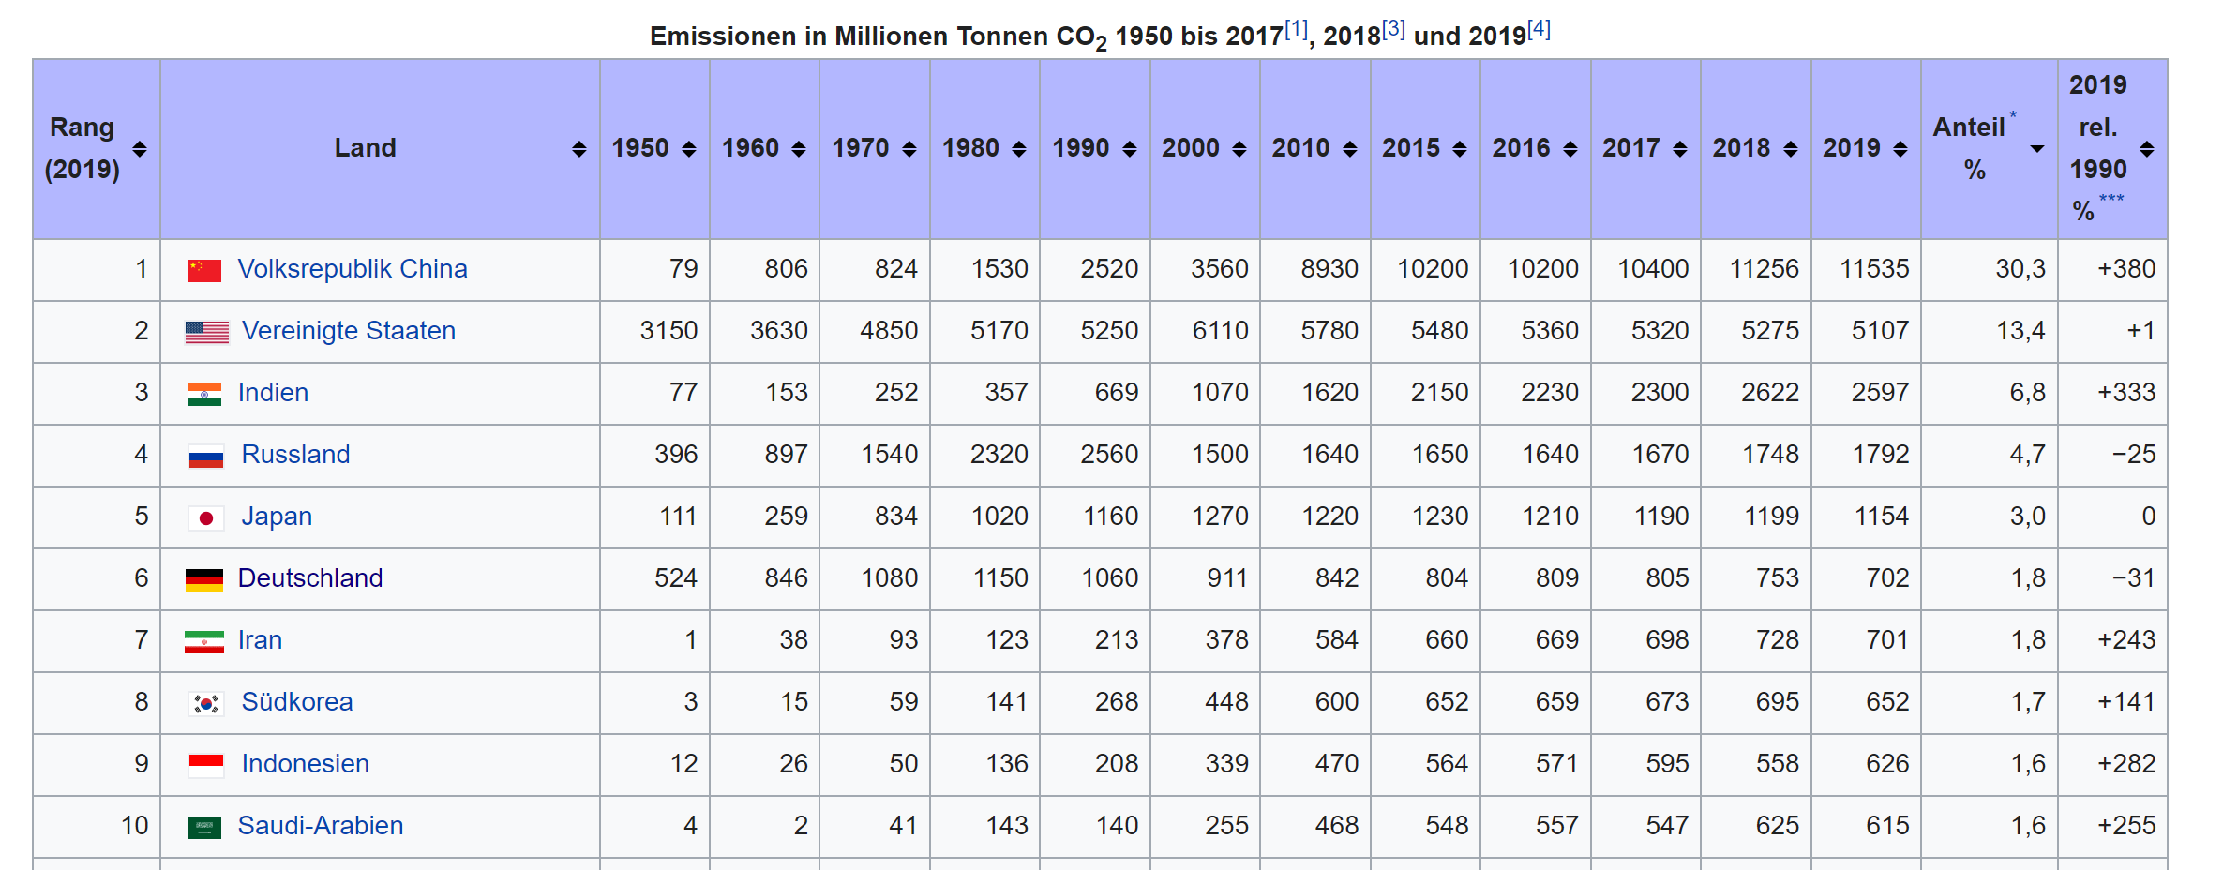
Task: Sort by 2017 column arrows
Action: coord(1680,149)
